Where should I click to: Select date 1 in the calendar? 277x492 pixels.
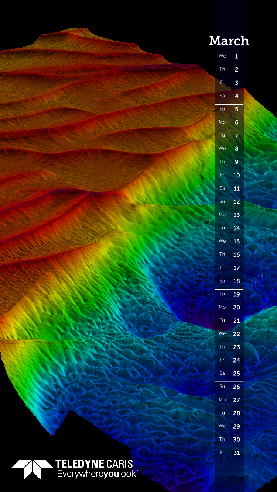point(237,56)
